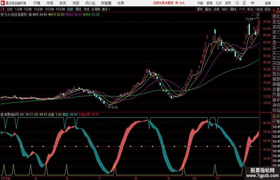Open the 自动 tab in right panel
The height and width of the screenshot is (180, 280).
point(276,116)
